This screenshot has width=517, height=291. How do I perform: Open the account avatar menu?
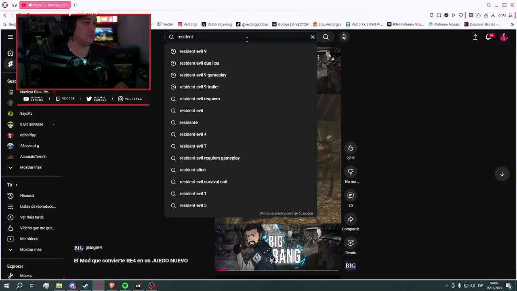pos(504,37)
